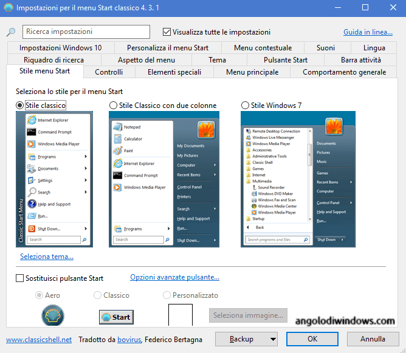Click the Seleziona tema link

click(47, 257)
